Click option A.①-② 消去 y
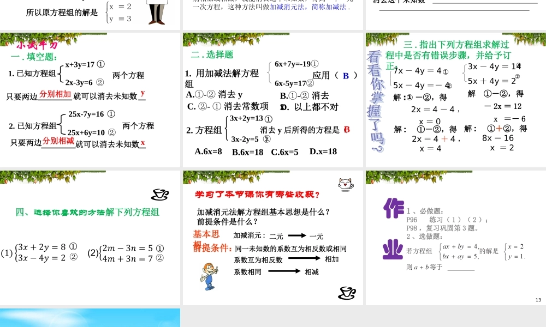The image size is (546, 327). pyautogui.click(x=214, y=94)
